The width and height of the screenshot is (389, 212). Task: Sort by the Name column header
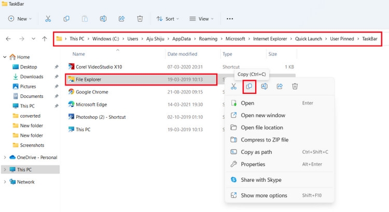click(x=79, y=54)
